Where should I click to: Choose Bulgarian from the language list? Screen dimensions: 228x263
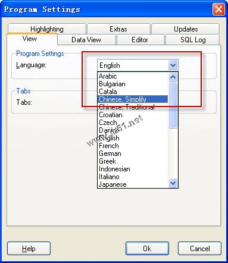133,84
